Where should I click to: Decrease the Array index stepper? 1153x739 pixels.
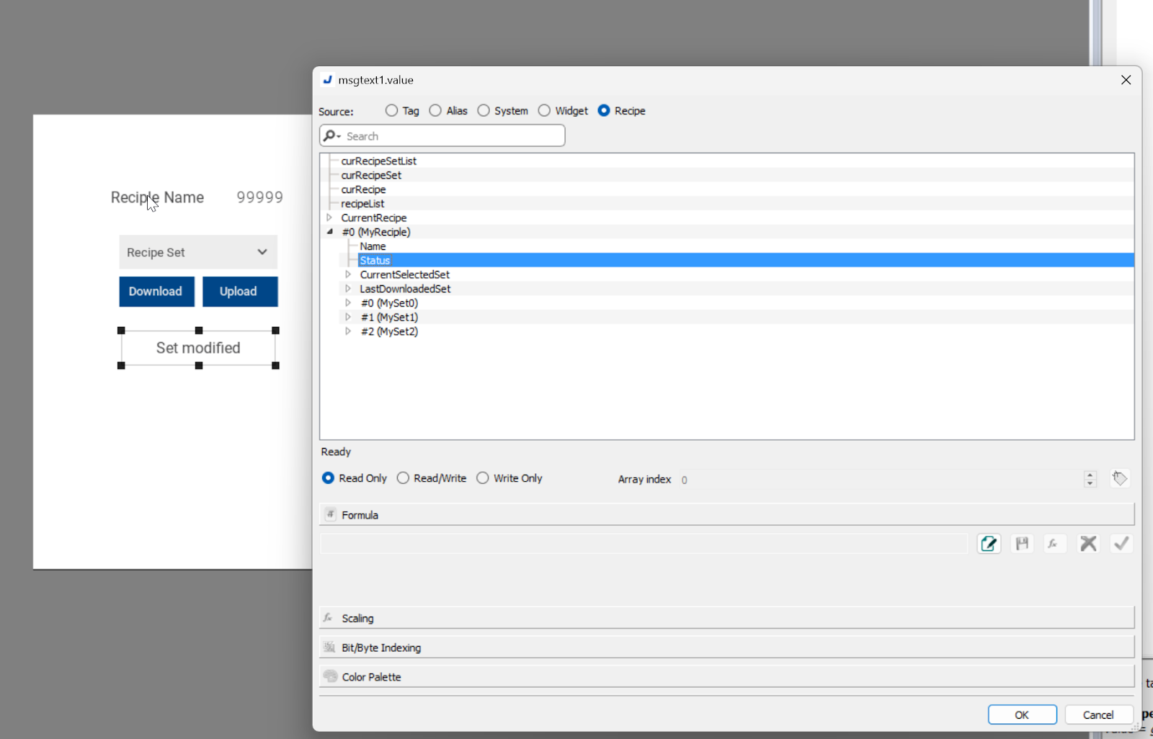pyautogui.click(x=1090, y=483)
